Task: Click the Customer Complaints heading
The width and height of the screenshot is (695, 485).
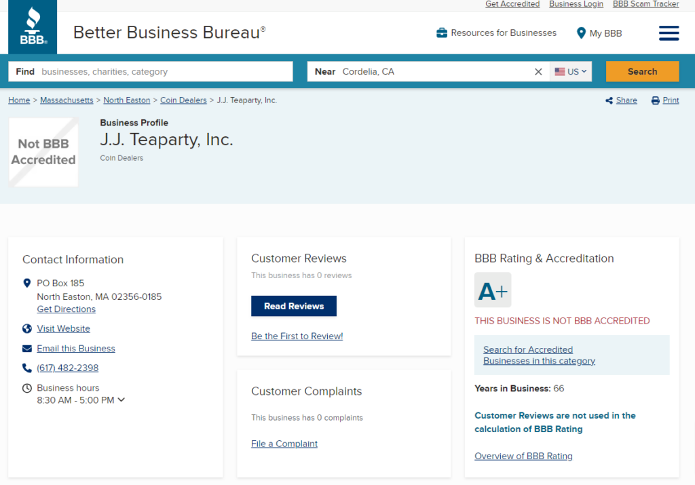Action: [x=306, y=391]
